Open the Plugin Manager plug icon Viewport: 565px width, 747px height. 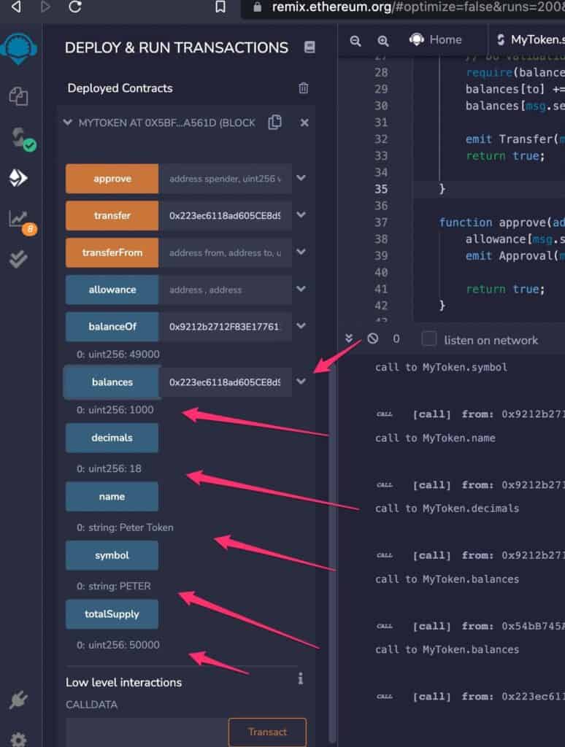[x=18, y=700]
